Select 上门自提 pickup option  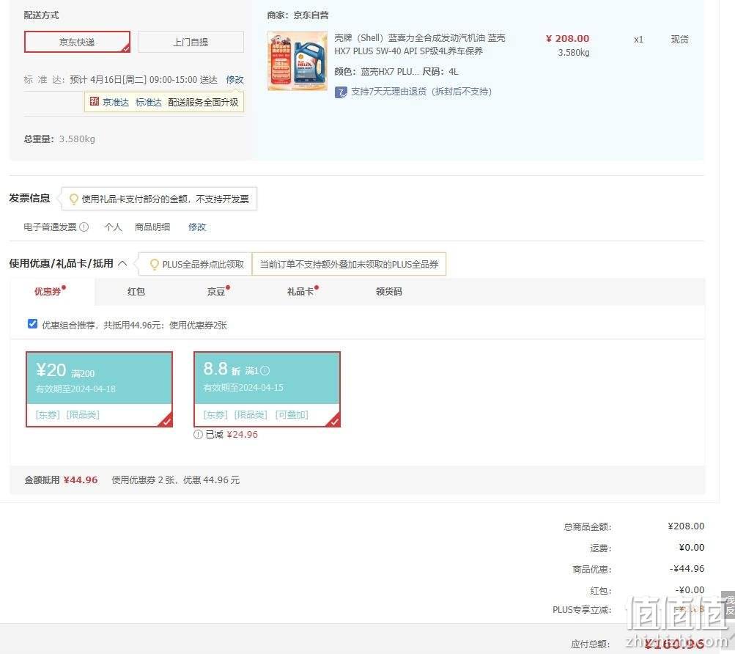pos(191,42)
